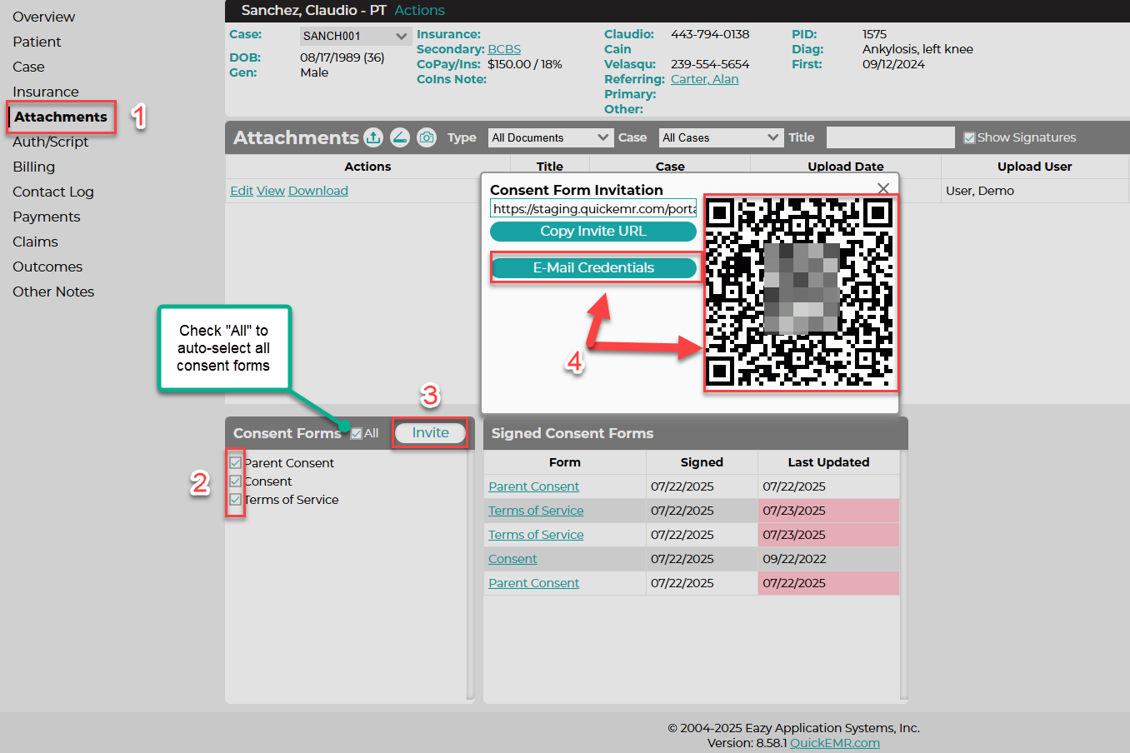The image size is (1130, 753).
Task: Click the Edit attachment link
Action: click(242, 191)
